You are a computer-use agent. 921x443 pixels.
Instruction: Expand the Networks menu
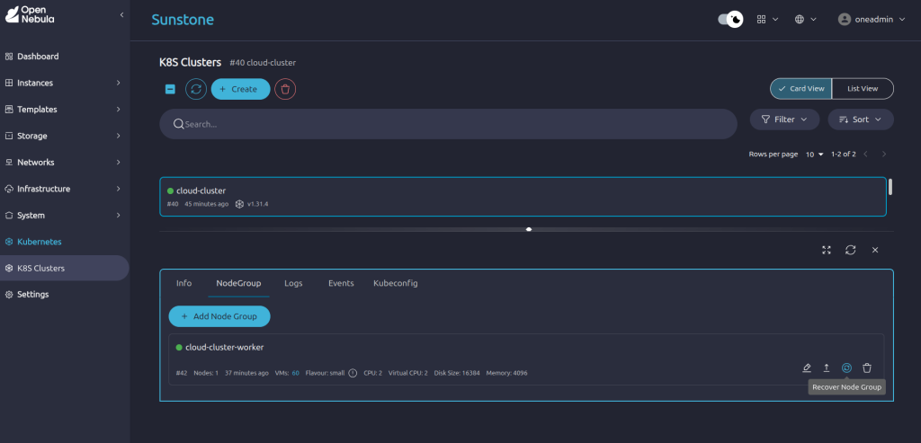[x=65, y=162]
